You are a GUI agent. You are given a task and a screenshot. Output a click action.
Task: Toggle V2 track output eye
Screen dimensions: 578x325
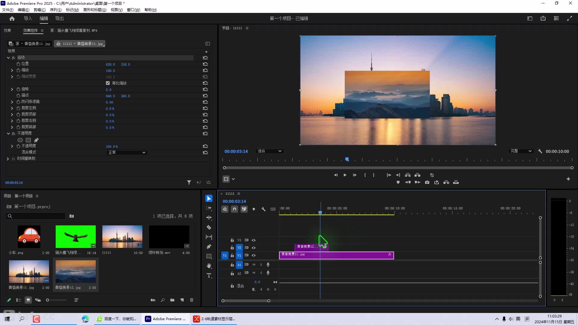(253, 248)
